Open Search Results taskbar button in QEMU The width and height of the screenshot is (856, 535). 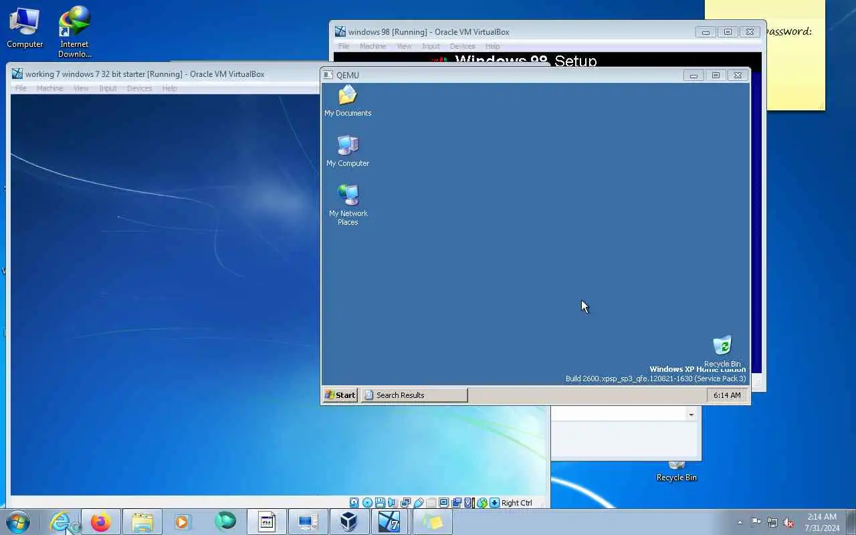point(414,395)
